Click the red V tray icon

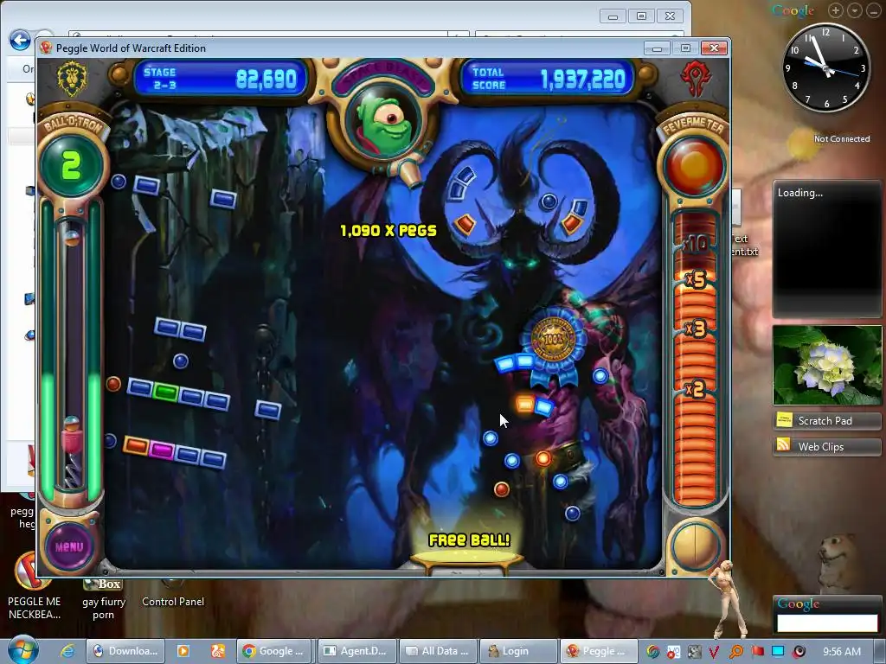point(714,652)
